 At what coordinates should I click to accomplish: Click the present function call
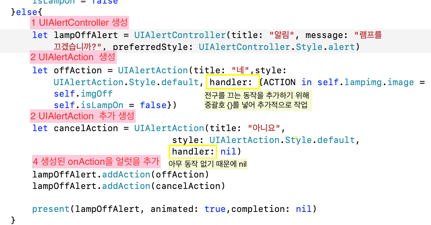51,209
